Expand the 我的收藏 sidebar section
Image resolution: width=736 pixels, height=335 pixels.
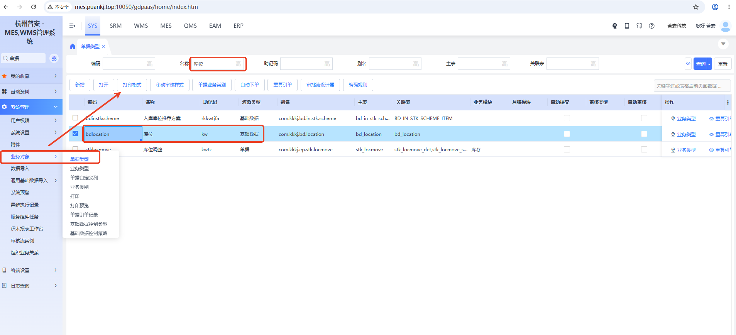31,76
